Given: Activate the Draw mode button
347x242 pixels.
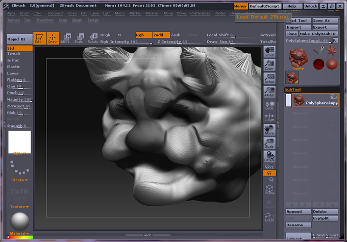Looking at the screenshot, I should click(x=53, y=38).
